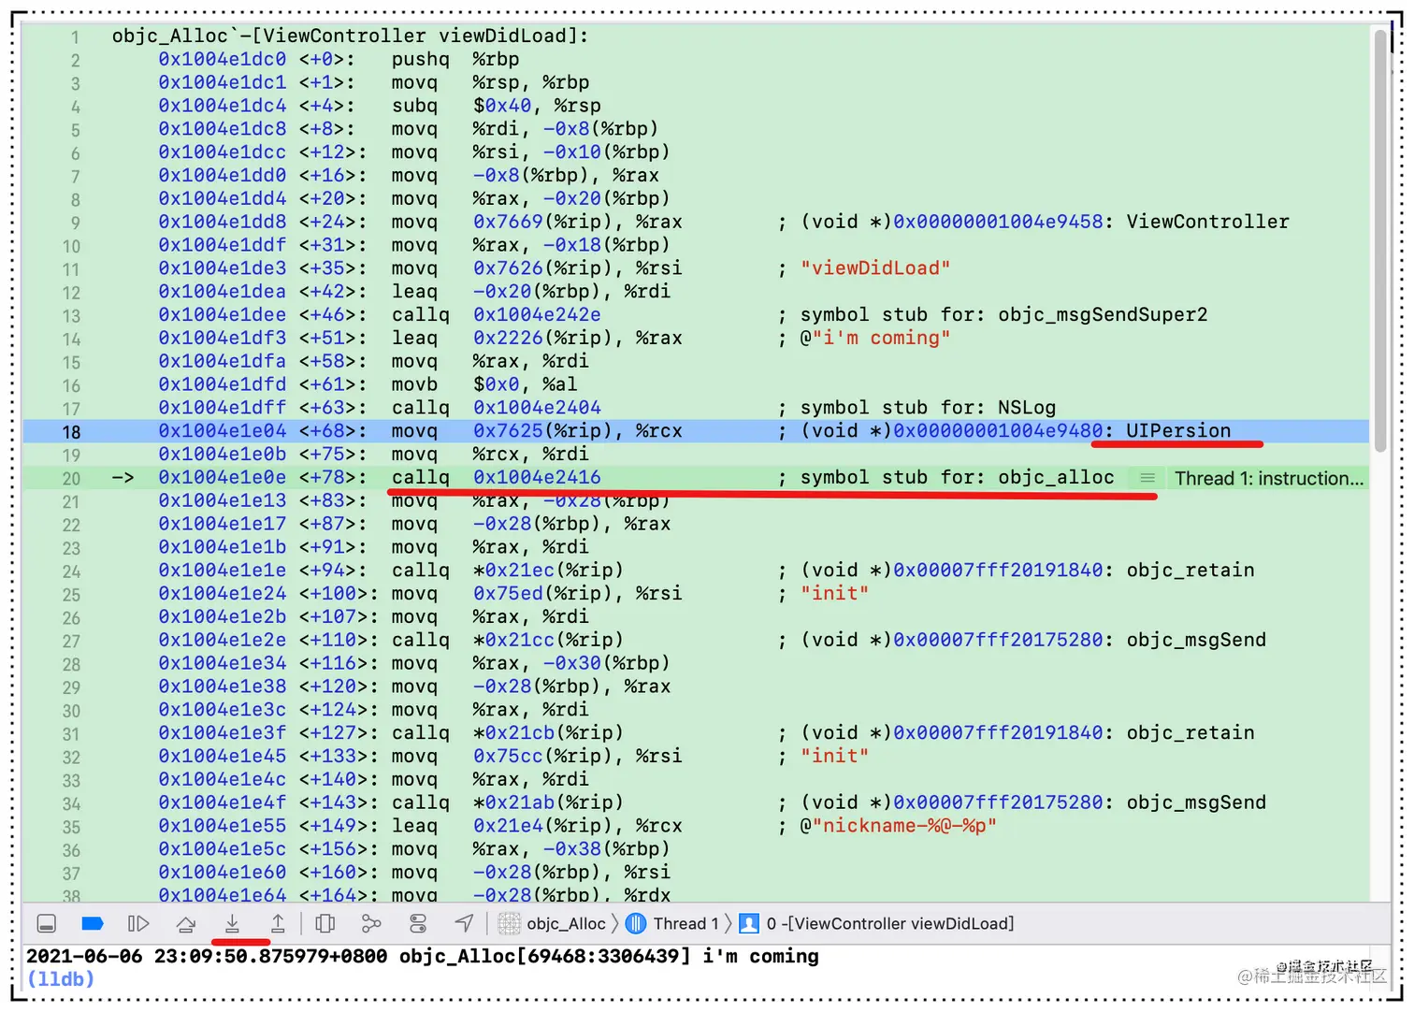
Task: Click the "init" string on line 25
Action: pos(835,594)
